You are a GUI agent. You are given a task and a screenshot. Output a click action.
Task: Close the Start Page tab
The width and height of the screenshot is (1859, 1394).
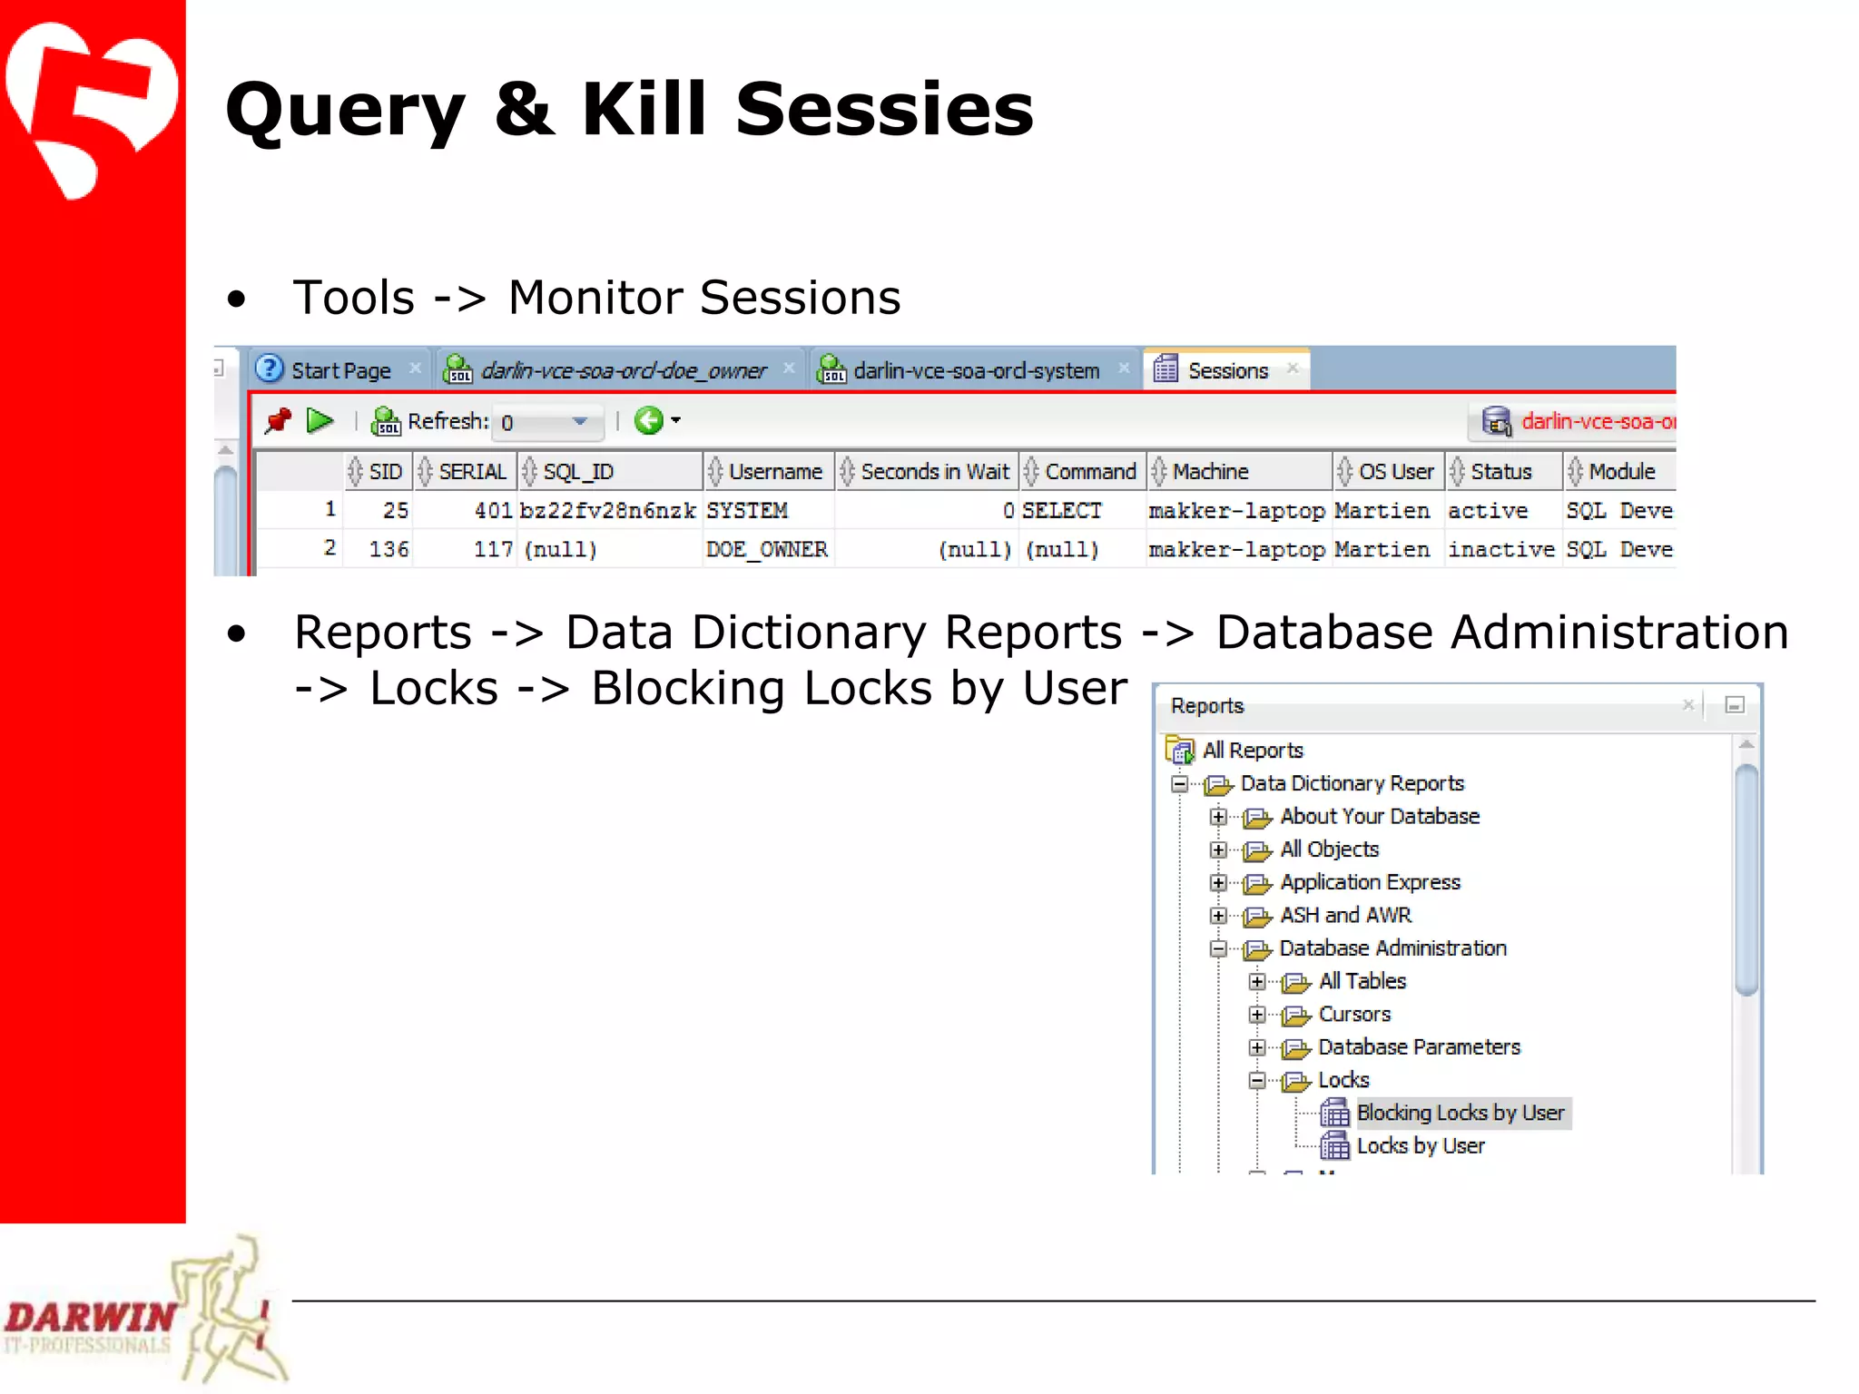click(x=415, y=368)
